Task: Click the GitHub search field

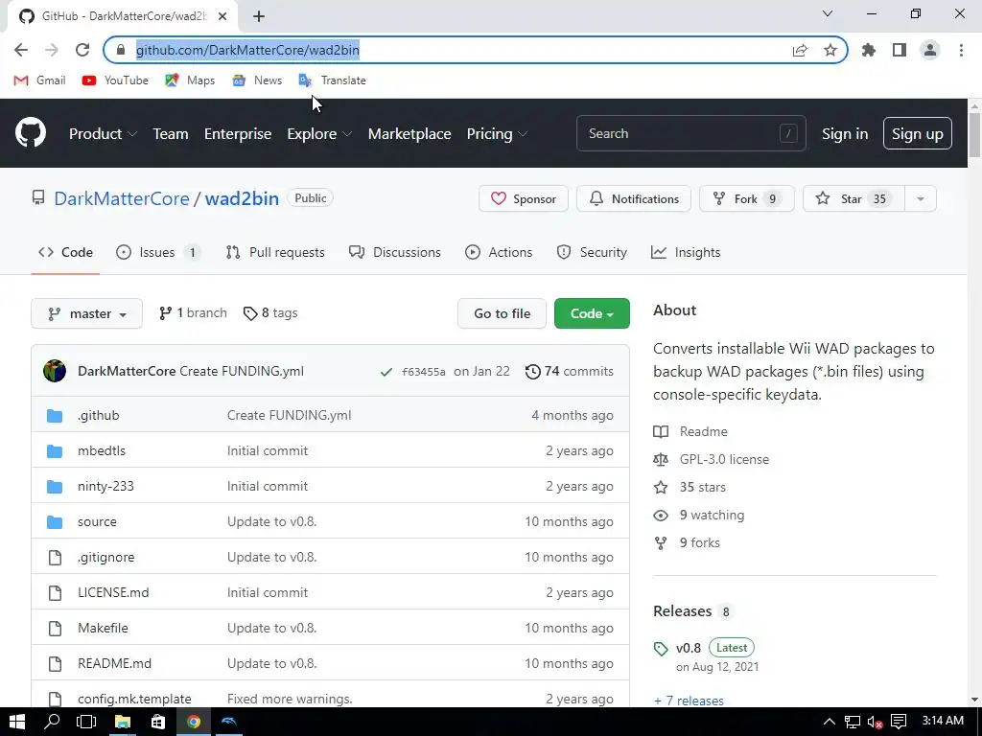Action: 691,133
